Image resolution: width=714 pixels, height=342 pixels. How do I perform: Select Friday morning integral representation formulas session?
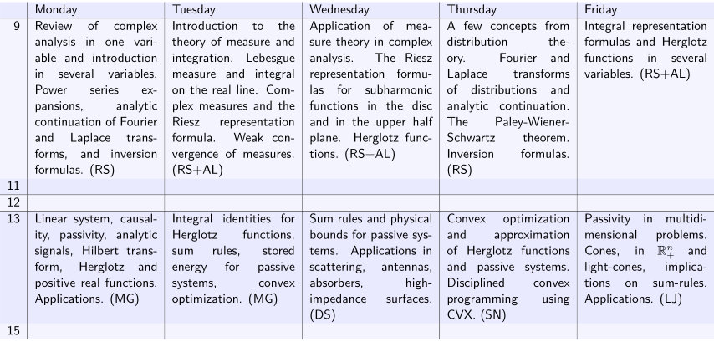click(645, 99)
